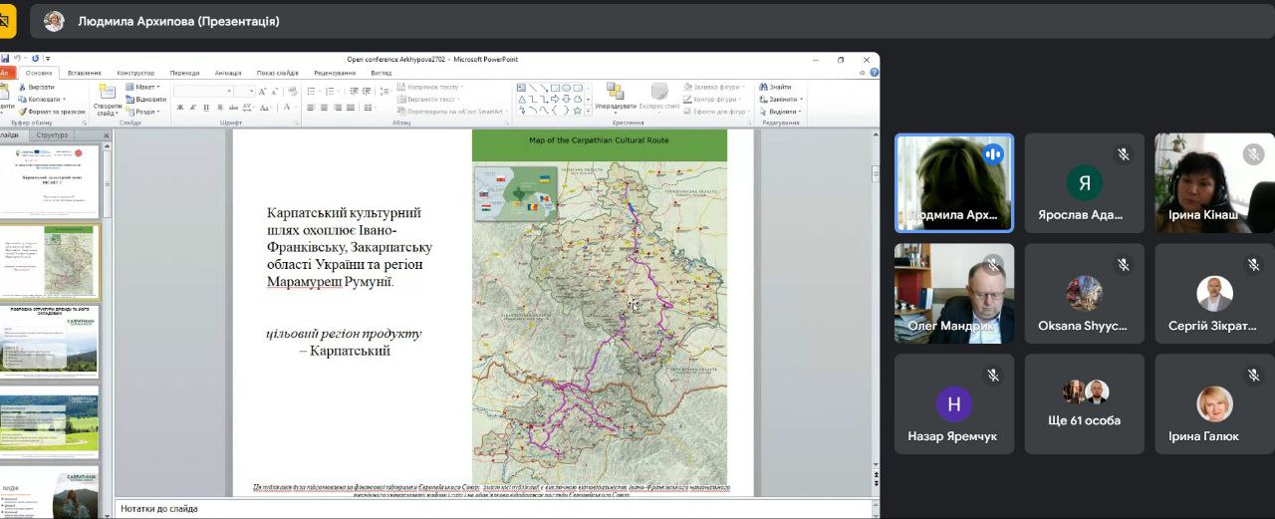This screenshot has height=519, width=1275.
Task: Toggle bold formatting (Ж) button
Action: pos(179,108)
